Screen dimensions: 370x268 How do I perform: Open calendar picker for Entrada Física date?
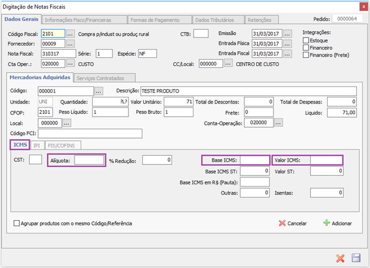click(x=287, y=44)
